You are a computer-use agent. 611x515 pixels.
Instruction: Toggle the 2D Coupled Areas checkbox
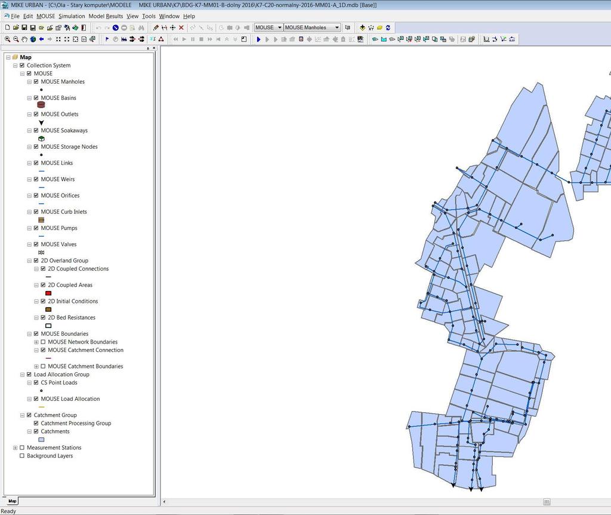point(43,285)
